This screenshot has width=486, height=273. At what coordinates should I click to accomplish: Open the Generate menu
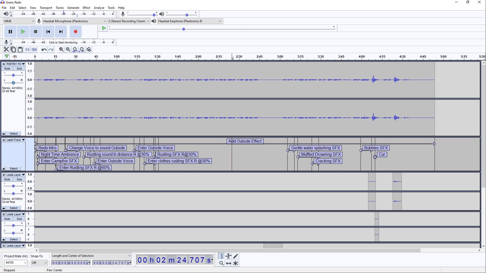73,8
